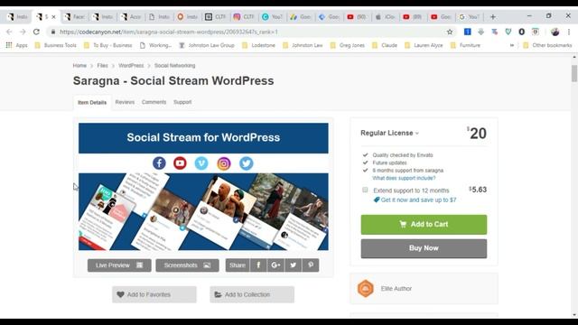Click the Facebook icon in preview banner
578x325 pixels.
click(x=159, y=163)
